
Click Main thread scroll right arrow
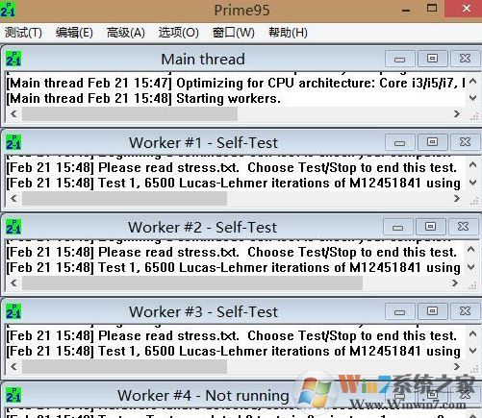click(x=457, y=113)
